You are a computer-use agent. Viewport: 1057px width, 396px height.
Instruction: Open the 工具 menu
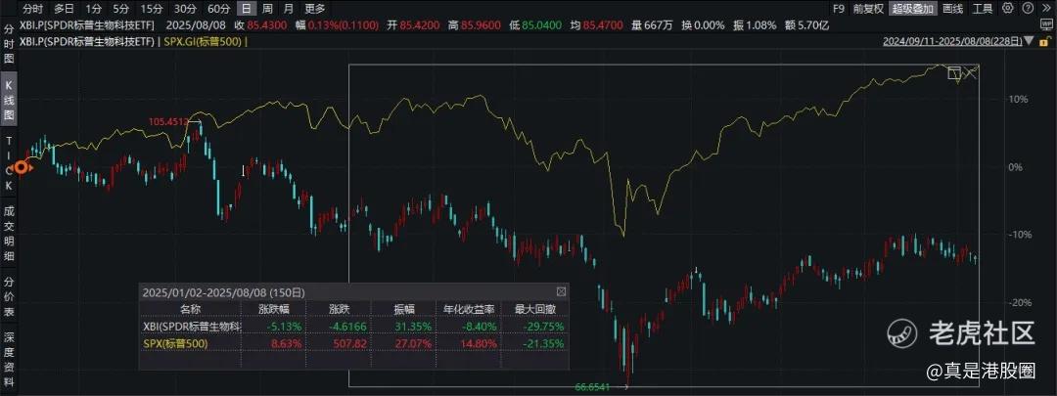pos(983,9)
